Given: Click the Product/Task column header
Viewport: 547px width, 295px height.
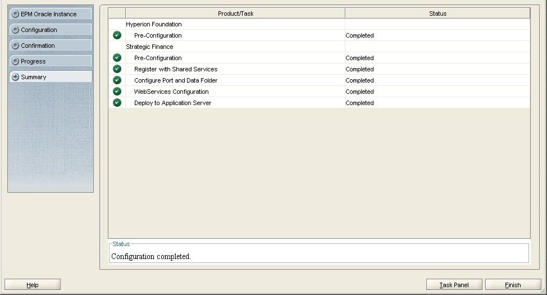Looking at the screenshot, I should pyautogui.click(x=235, y=13).
